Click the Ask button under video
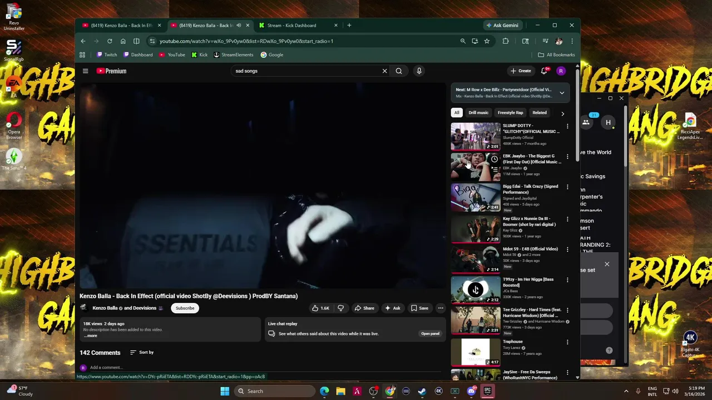Image resolution: width=712 pixels, height=400 pixels. tap(393, 308)
